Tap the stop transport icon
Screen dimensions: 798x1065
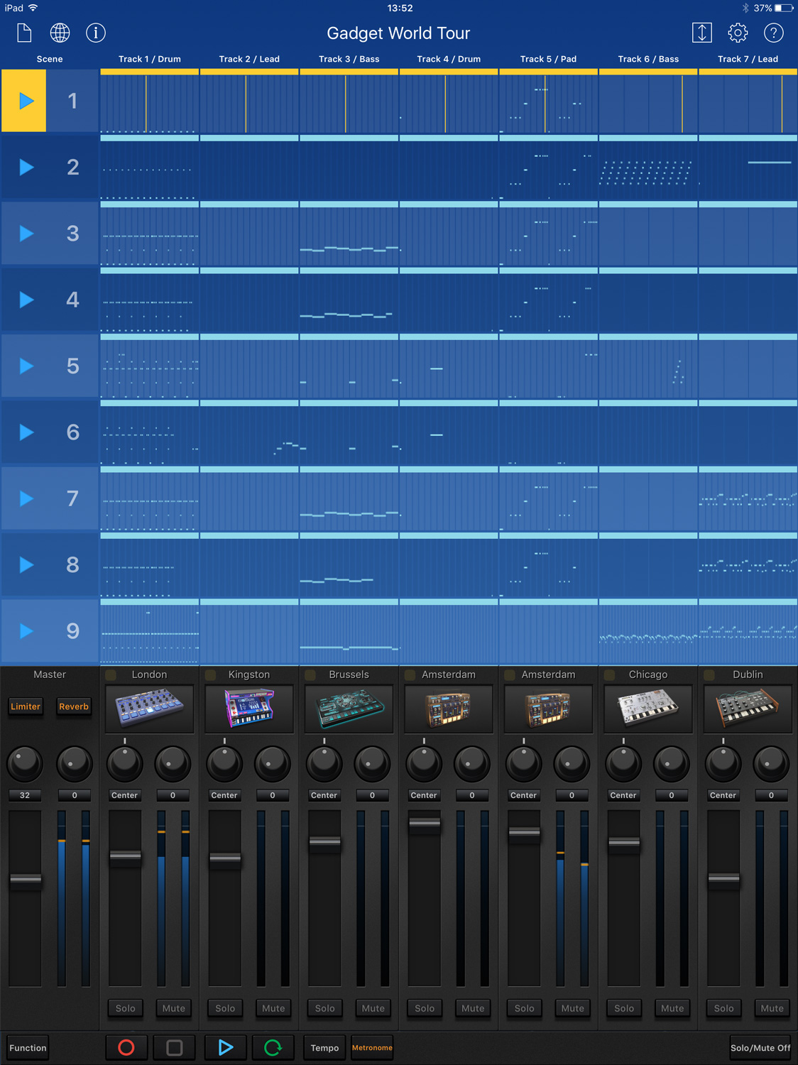174,1047
